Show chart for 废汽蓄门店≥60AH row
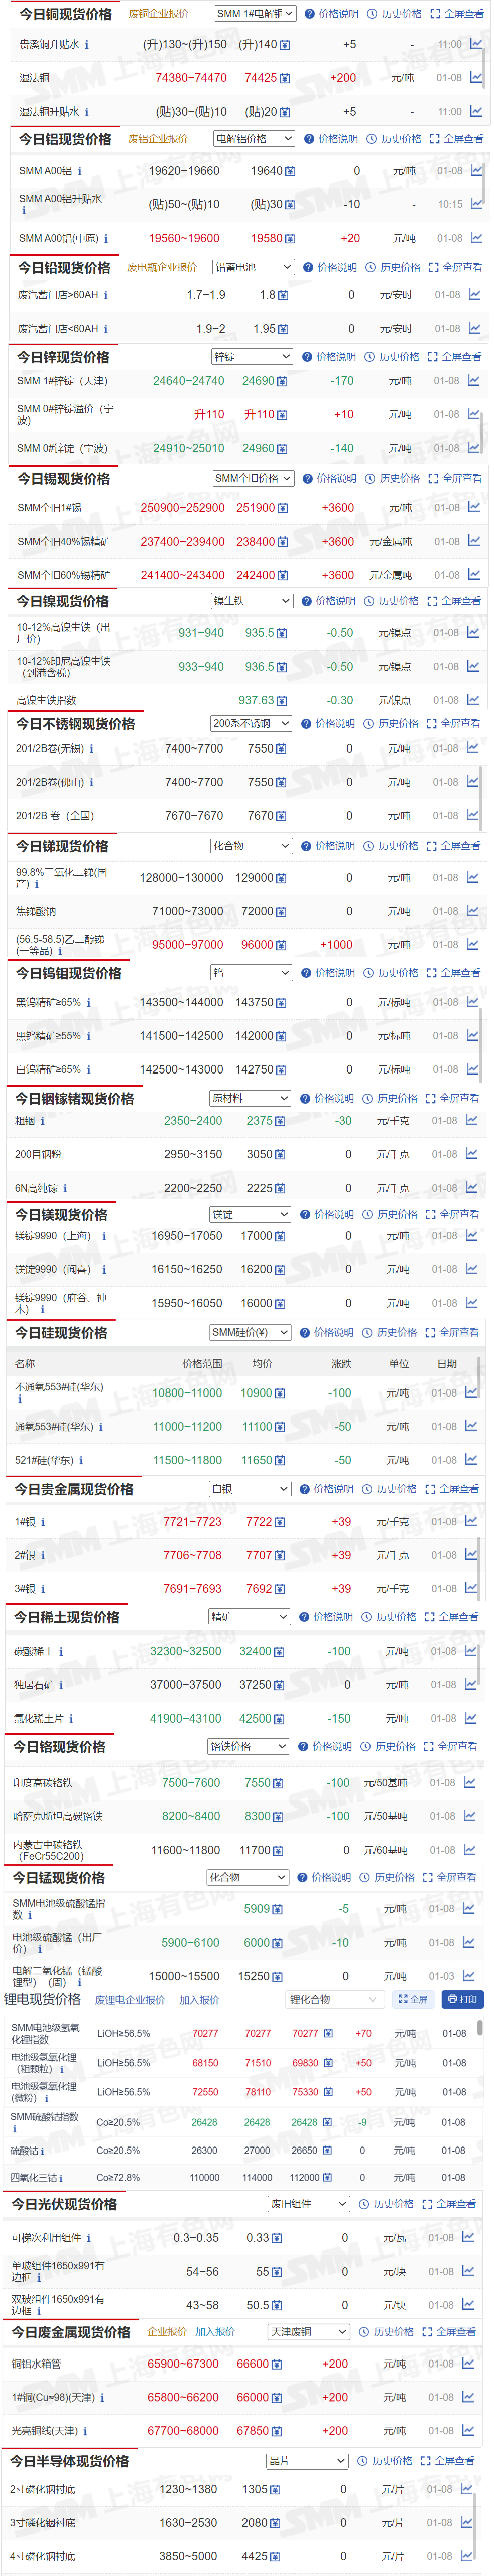 [474, 294]
